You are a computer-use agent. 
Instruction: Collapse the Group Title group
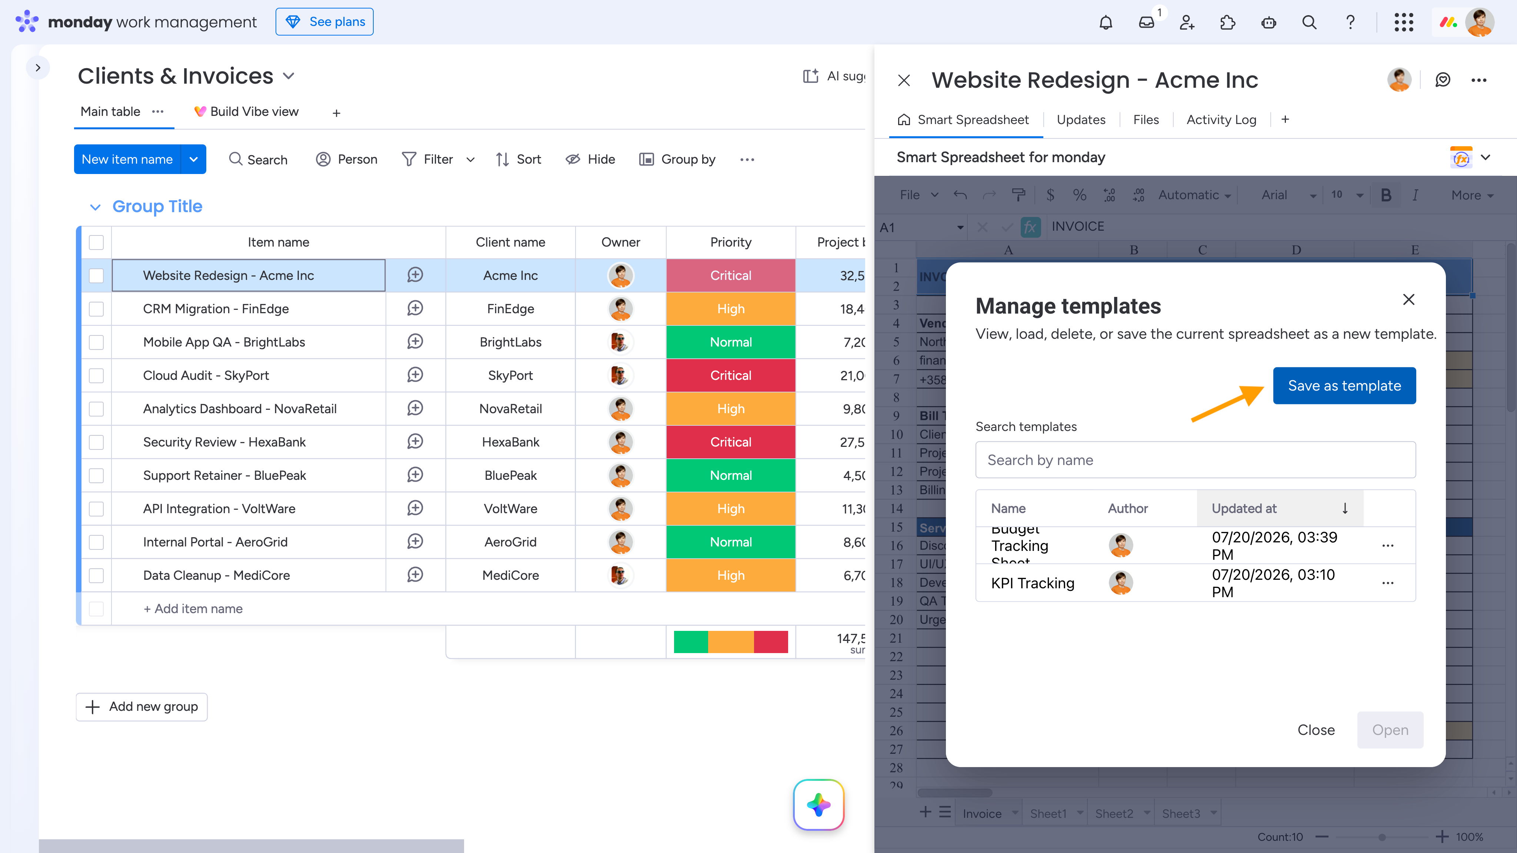pos(95,207)
